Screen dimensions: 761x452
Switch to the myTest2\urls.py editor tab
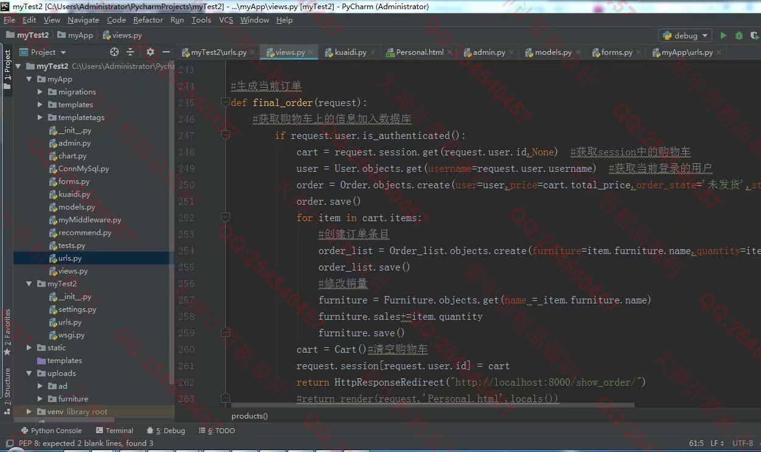(219, 52)
